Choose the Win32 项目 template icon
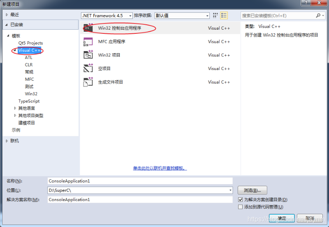Viewport: 329px width, 227px height. (88, 55)
